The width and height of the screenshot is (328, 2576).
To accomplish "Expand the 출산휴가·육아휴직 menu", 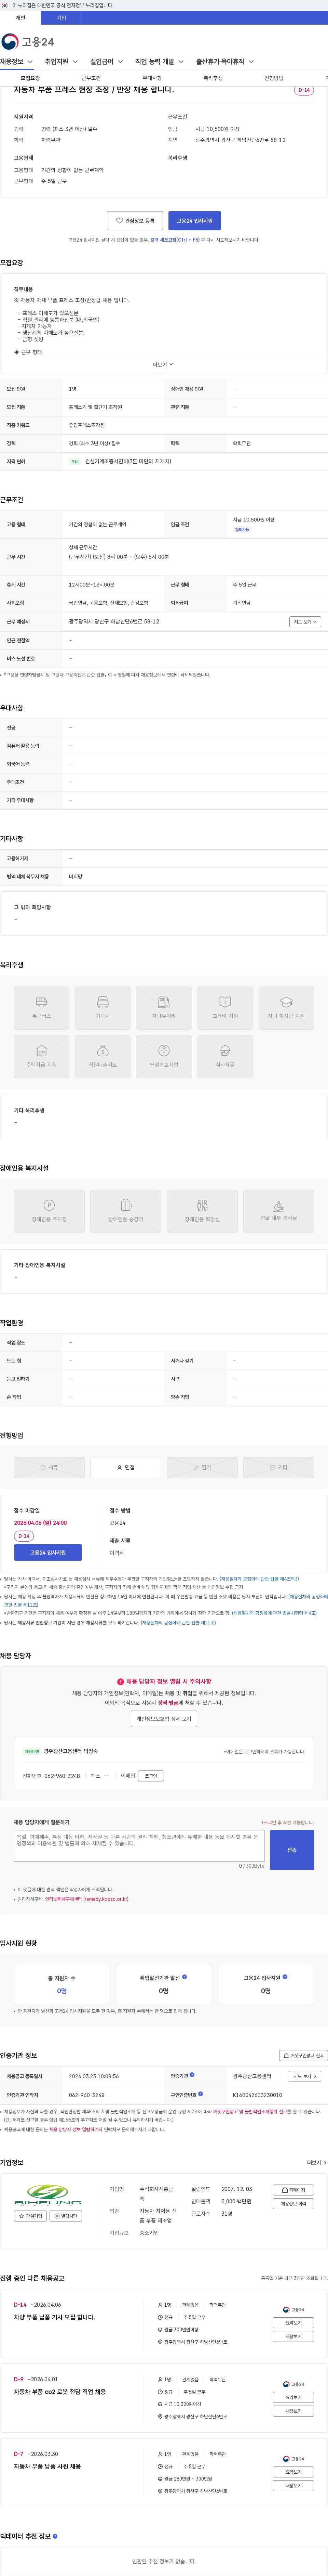I will (224, 62).
